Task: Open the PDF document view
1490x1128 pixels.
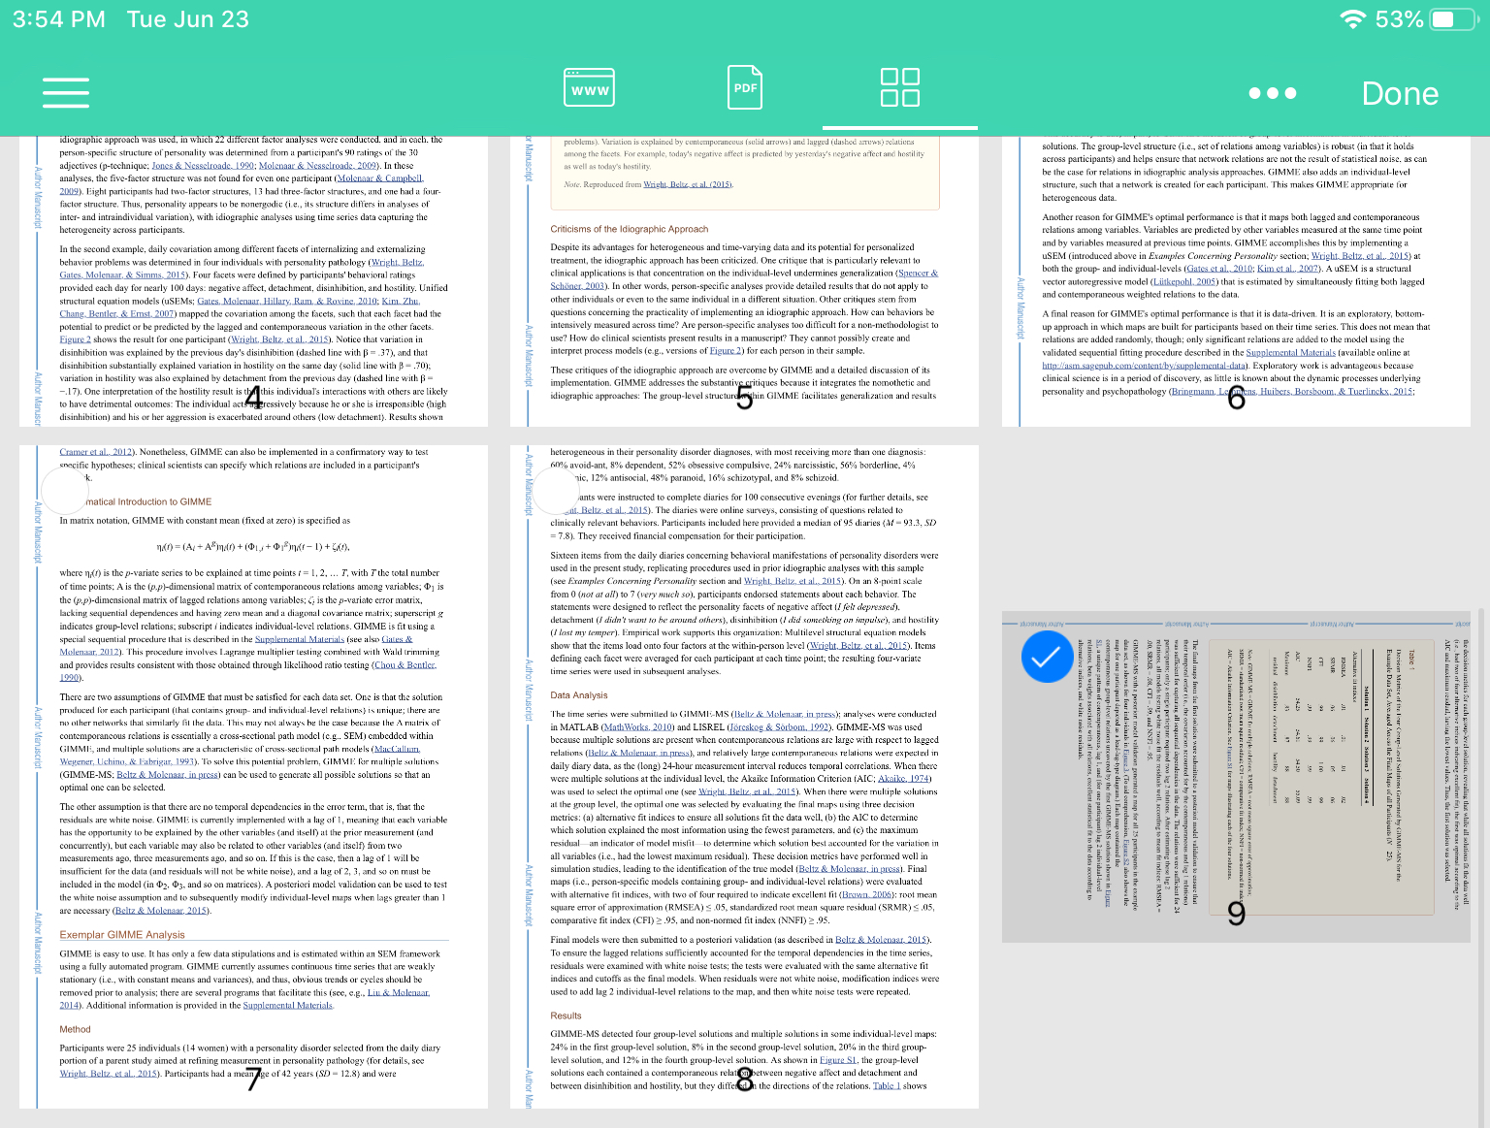Action: [x=745, y=87]
